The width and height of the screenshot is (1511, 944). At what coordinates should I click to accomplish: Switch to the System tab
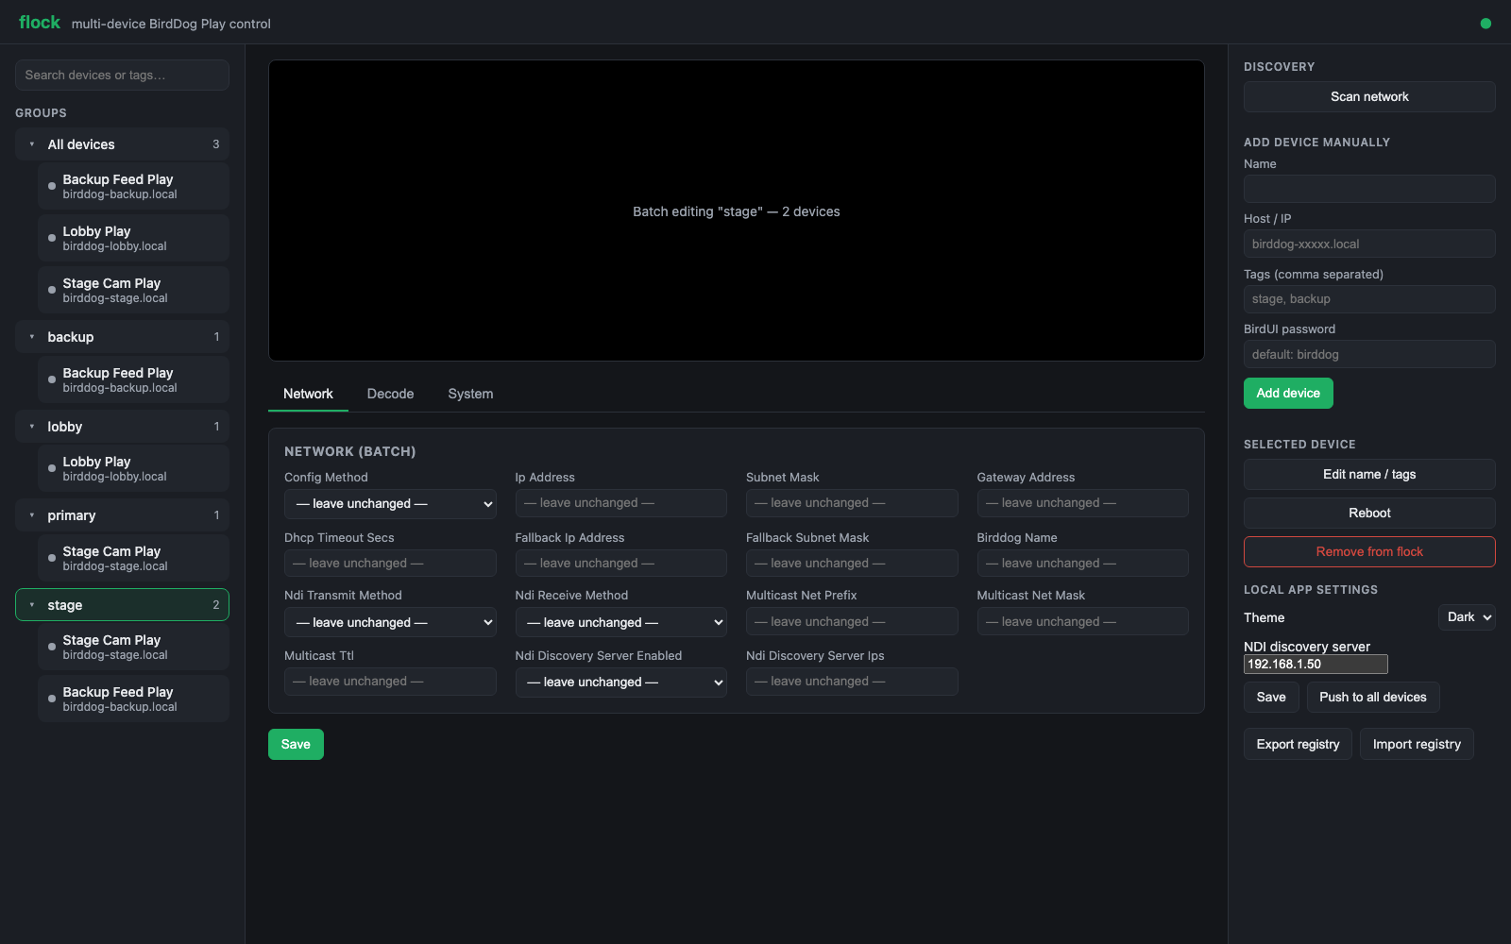[x=470, y=394]
